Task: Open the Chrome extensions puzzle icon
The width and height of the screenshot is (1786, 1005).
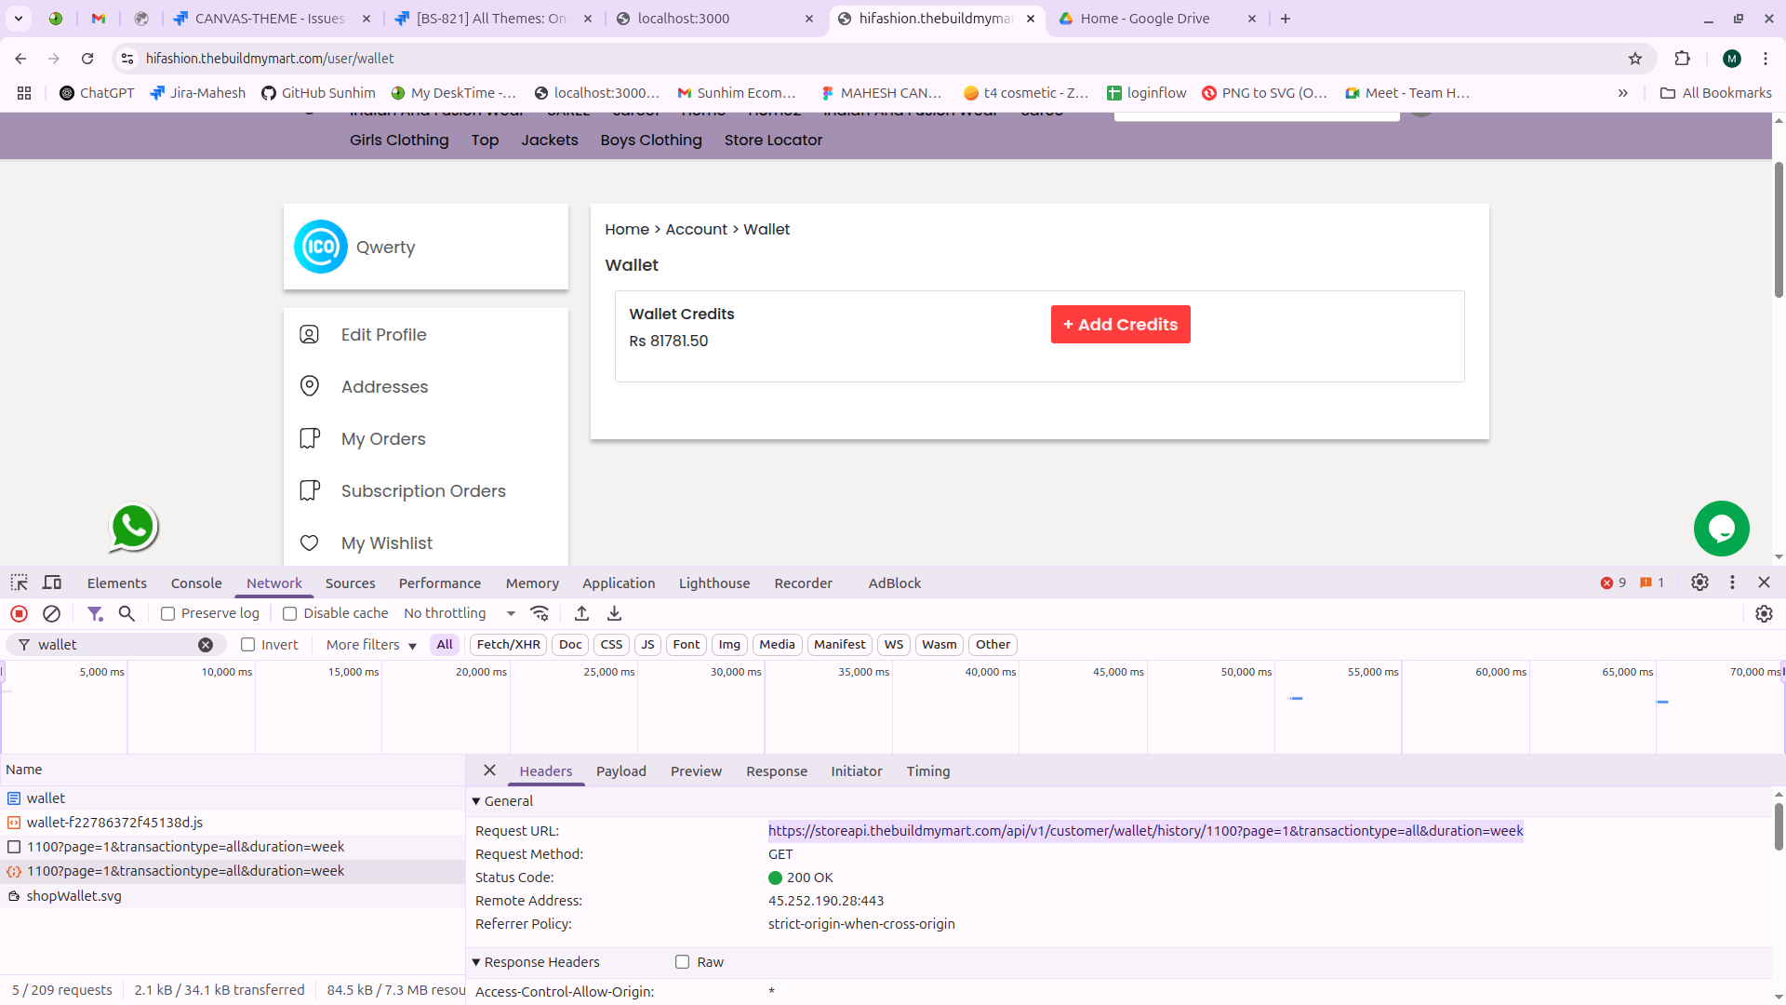Action: 1682,59
